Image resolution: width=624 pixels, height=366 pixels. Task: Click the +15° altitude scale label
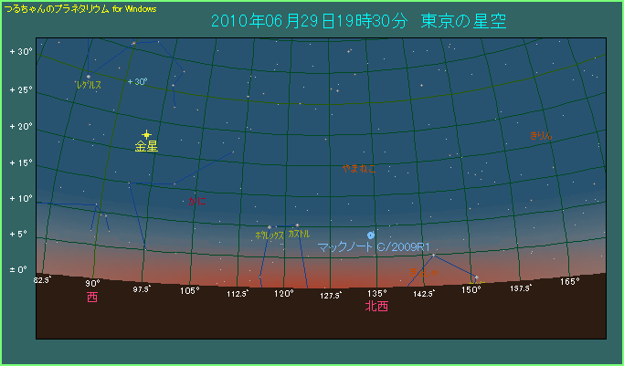click(21, 163)
